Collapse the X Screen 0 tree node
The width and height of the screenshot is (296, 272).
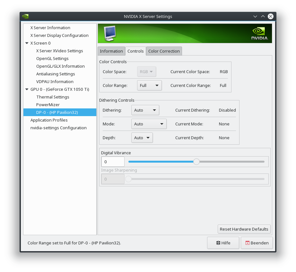(27, 43)
